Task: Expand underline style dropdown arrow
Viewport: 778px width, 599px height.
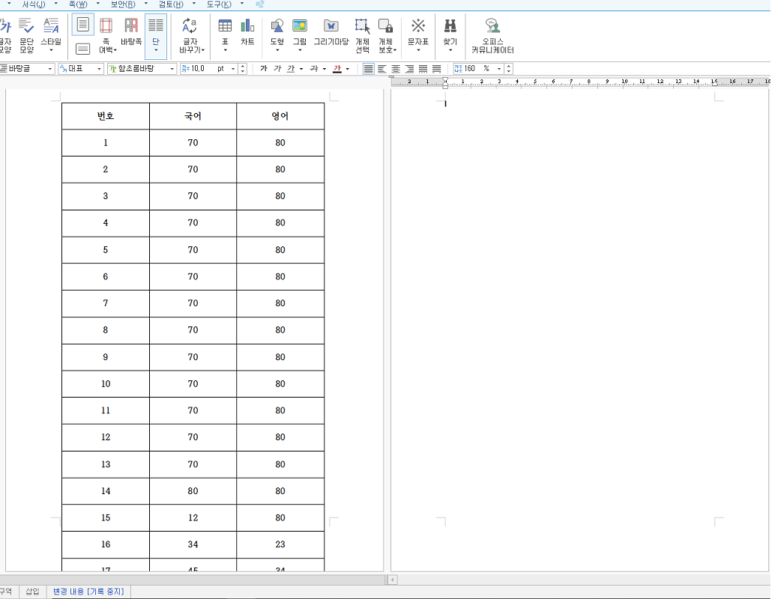Action: tap(301, 69)
